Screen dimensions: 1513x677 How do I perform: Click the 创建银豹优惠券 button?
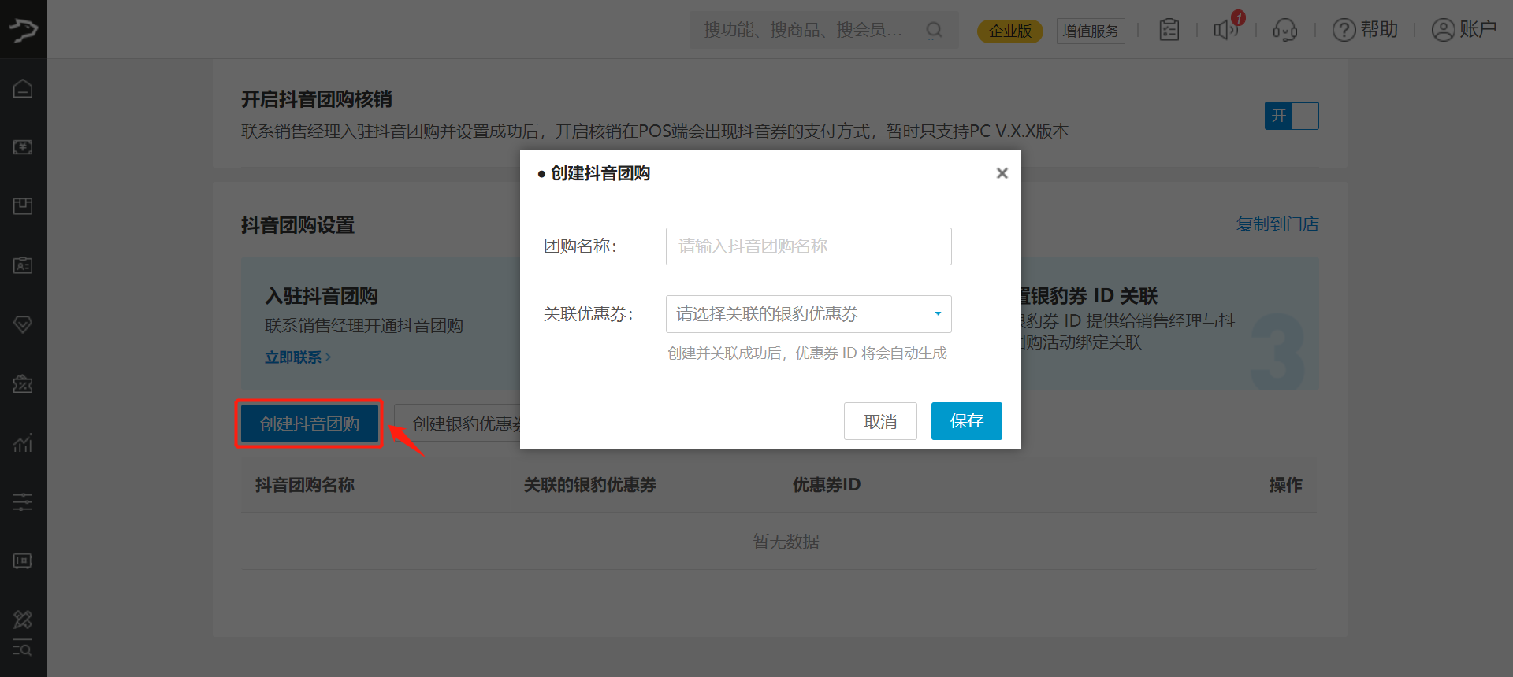[x=457, y=424]
